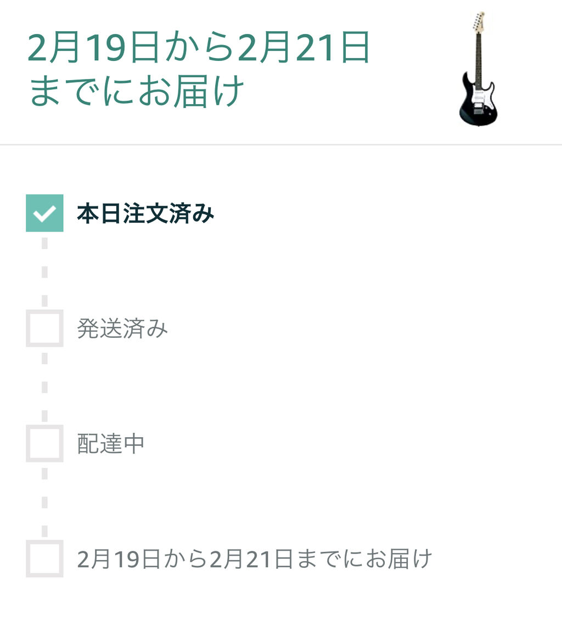This screenshot has height=622, width=562.
Task: Click the green heading line 2月19日から2月21日
Action: pyautogui.click(x=199, y=48)
